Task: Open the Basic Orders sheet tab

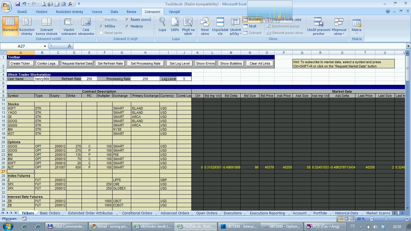Action: [50, 213]
